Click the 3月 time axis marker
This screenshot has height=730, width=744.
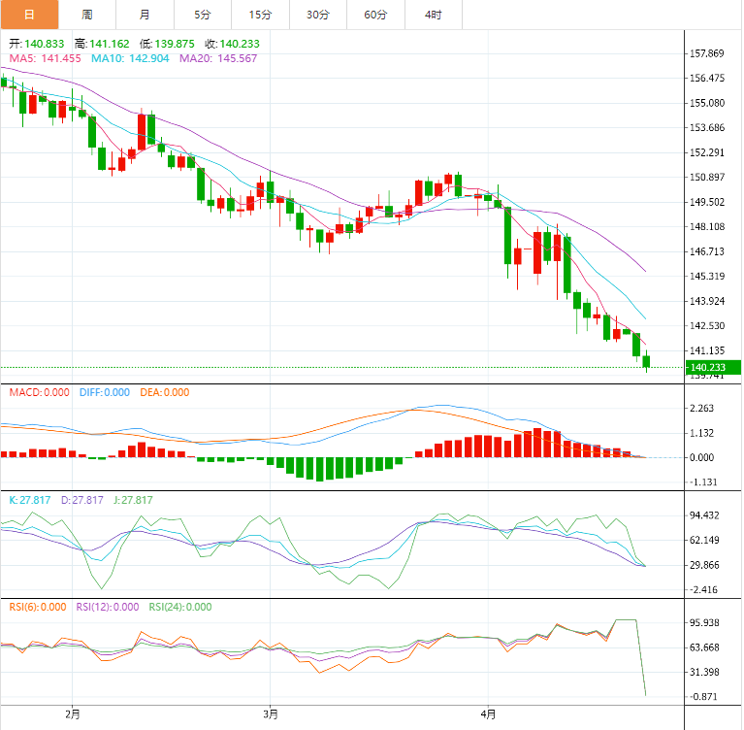tap(271, 713)
